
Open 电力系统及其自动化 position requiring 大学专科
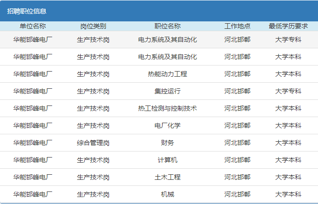[x=167, y=39]
